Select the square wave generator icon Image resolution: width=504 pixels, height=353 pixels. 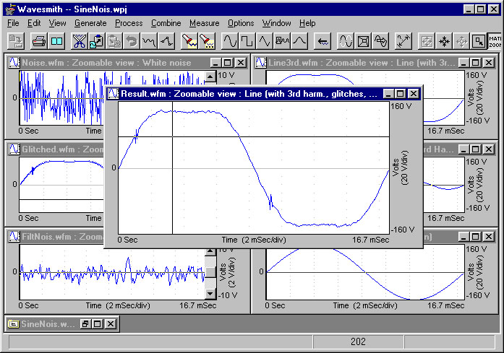247,41
